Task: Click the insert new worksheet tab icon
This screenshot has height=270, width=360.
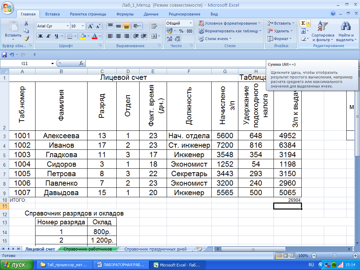Action: click(x=199, y=249)
